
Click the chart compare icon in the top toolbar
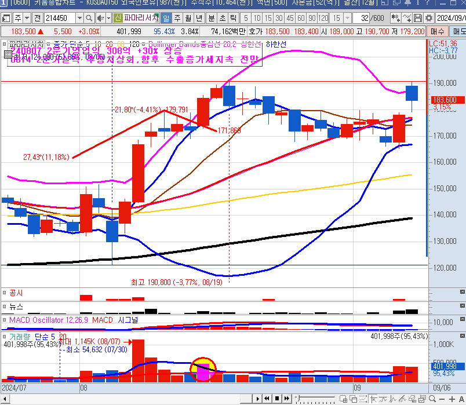click(395, 18)
